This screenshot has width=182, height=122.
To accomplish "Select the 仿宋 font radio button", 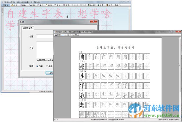I will pos(37,66).
